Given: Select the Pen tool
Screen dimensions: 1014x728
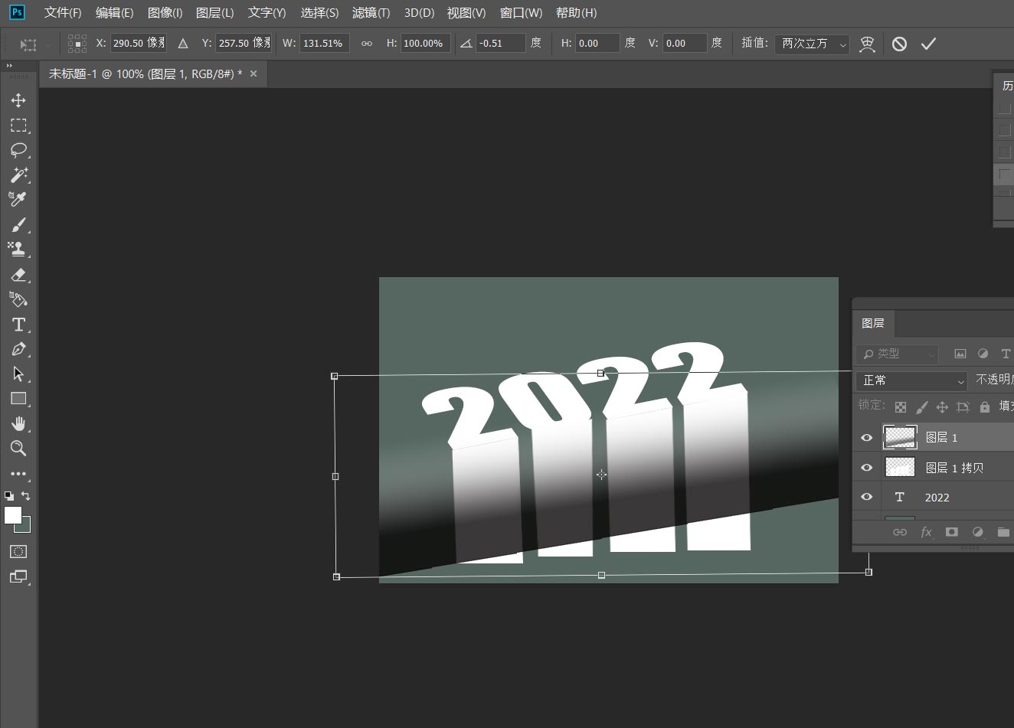Looking at the screenshot, I should point(18,349).
